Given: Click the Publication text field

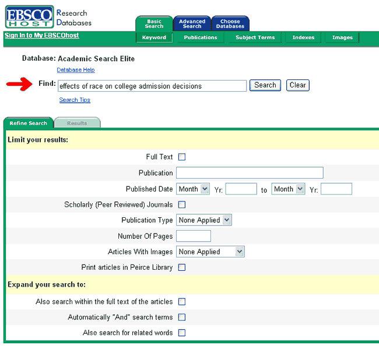Looking at the screenshot, I should tap(250, 173).
